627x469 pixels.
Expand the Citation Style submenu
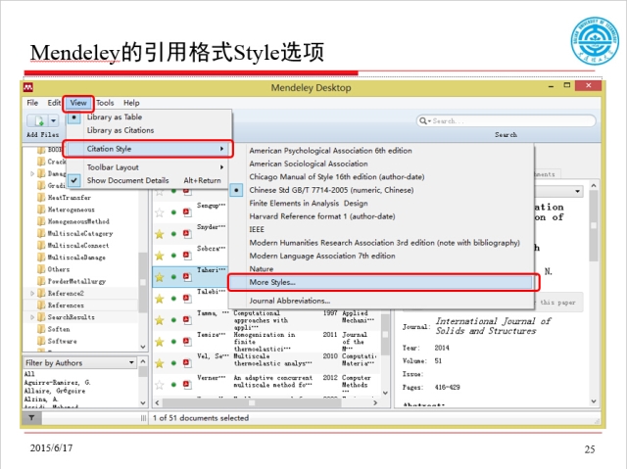(148, 149)
